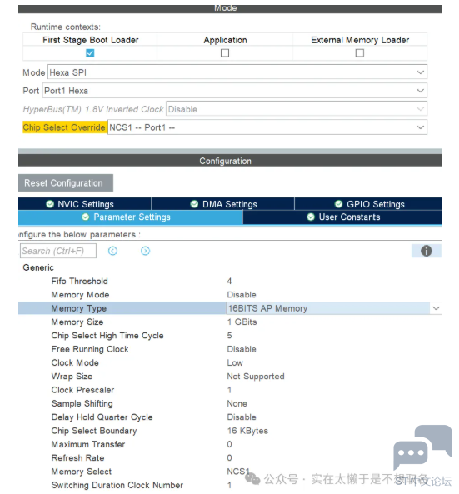Go to next search result arrow
Image resolution: width=459 pixels, height=494 pixels.
click(x=145, y=251)
